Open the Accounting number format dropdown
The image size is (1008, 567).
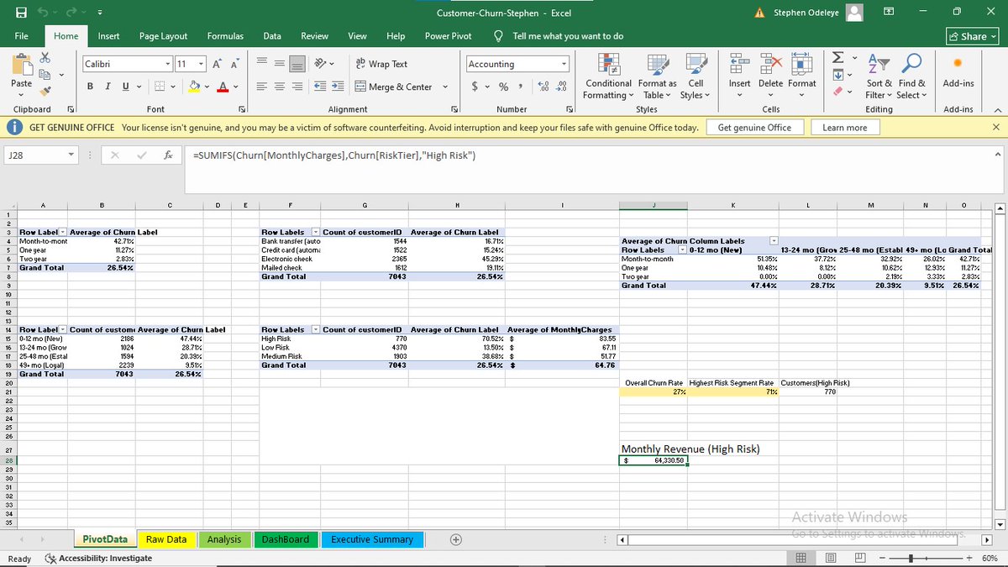click(x=564, y=64)
